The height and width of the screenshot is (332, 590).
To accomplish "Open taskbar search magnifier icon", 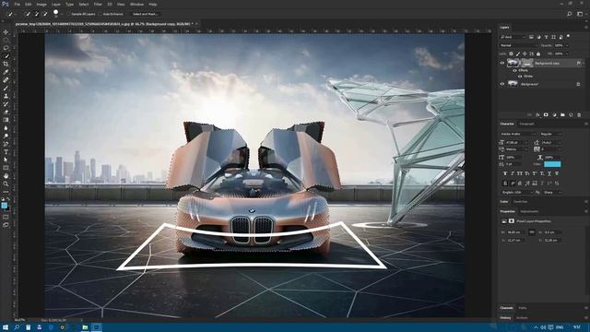I will pyautogui.click(x=17, y=327).
